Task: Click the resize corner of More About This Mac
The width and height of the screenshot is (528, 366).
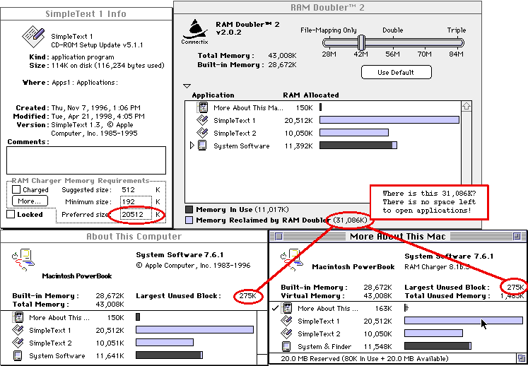Action: pos(521,358)
